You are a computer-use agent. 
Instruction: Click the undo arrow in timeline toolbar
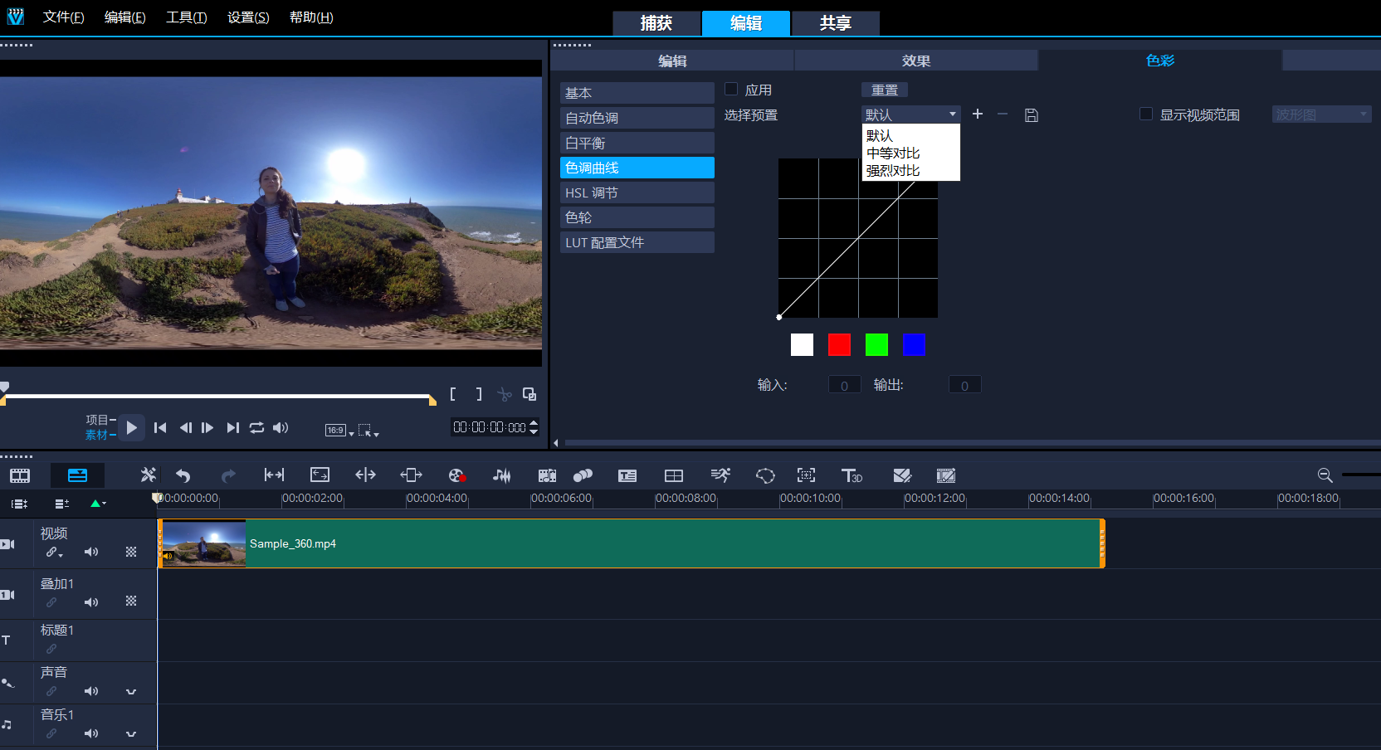pos(183,475)
